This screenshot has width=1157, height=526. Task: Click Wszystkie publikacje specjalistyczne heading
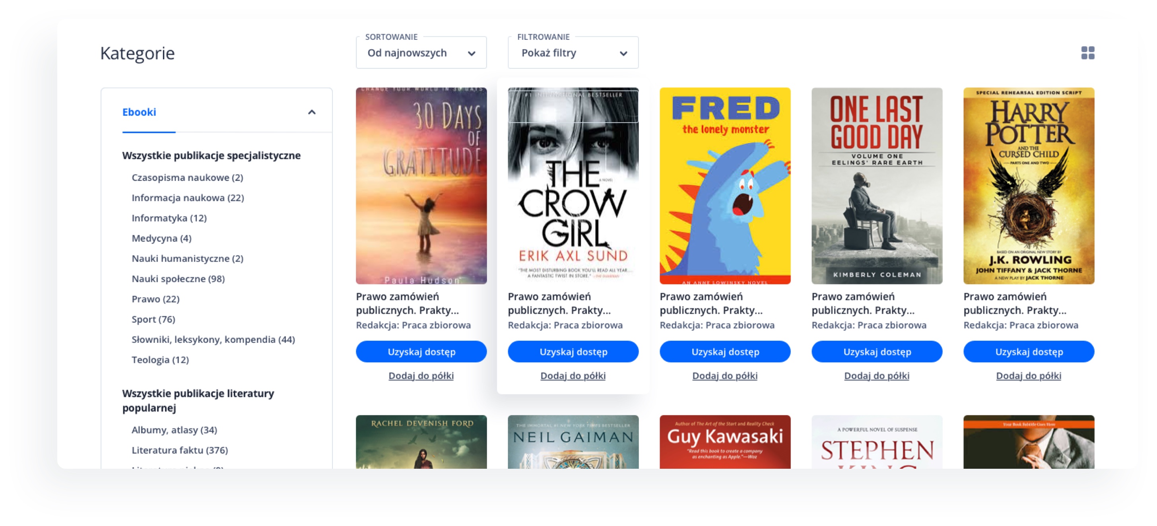coord(211,155)
